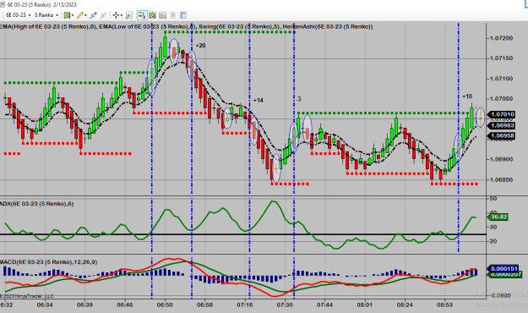
Task: Select the Swing(6E 03-23 (5 Renko),5) label
Action: (239, 26)
